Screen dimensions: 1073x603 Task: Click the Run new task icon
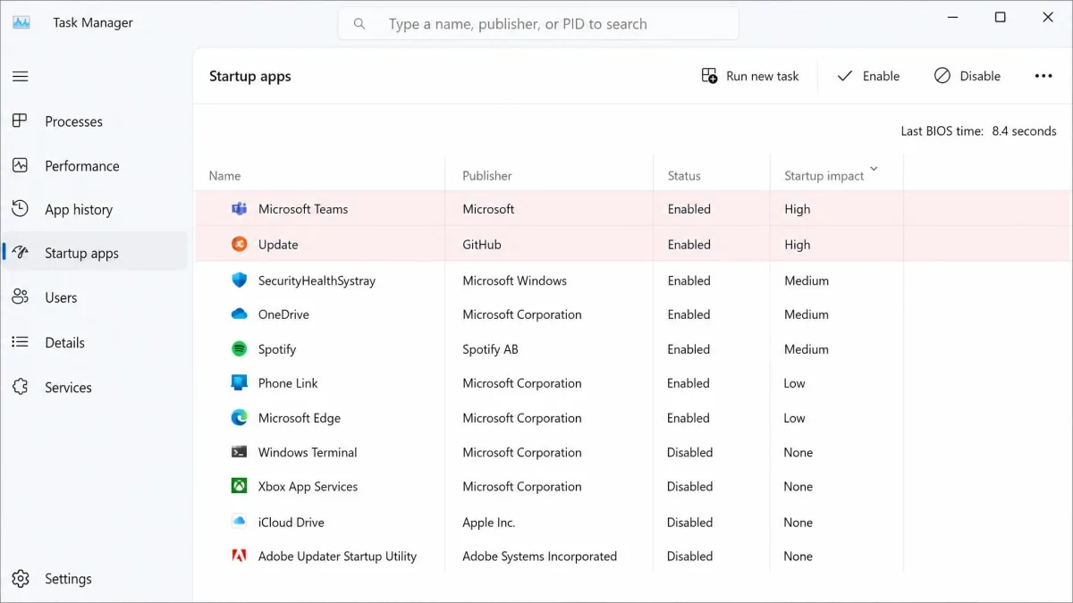(709, 76)
